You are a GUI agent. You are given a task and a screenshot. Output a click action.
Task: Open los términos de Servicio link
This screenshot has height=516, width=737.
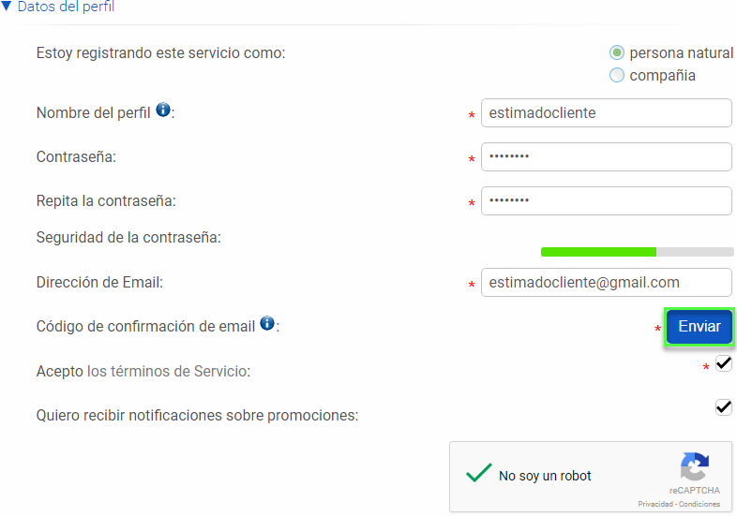167,371
